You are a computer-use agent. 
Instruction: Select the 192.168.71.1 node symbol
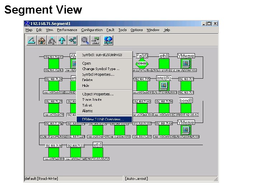point(186,86)
